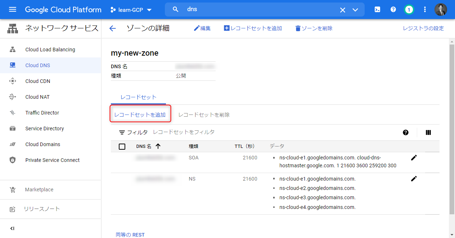Toggle the select-all records checkbox
455x238 pixels.
[122, 146]
